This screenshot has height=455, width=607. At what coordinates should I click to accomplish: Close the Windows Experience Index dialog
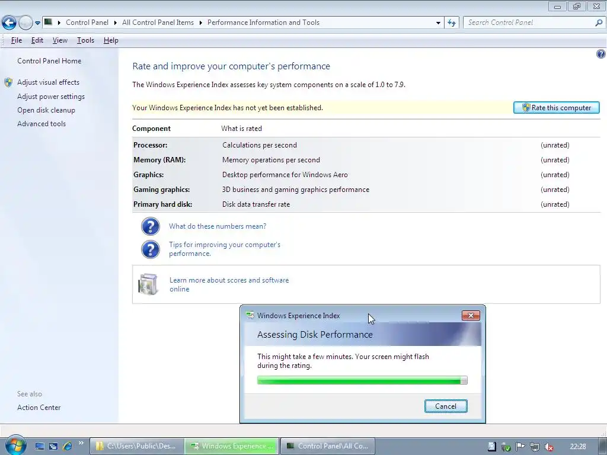[x=471, y=315]
